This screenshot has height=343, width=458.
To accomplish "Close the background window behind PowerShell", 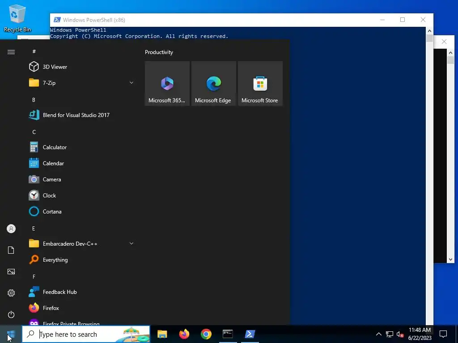I will pos(444,42).
